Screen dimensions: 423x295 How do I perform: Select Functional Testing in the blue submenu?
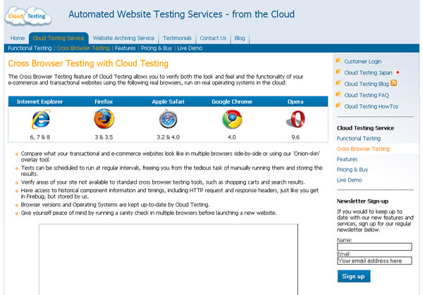point(30,48)
